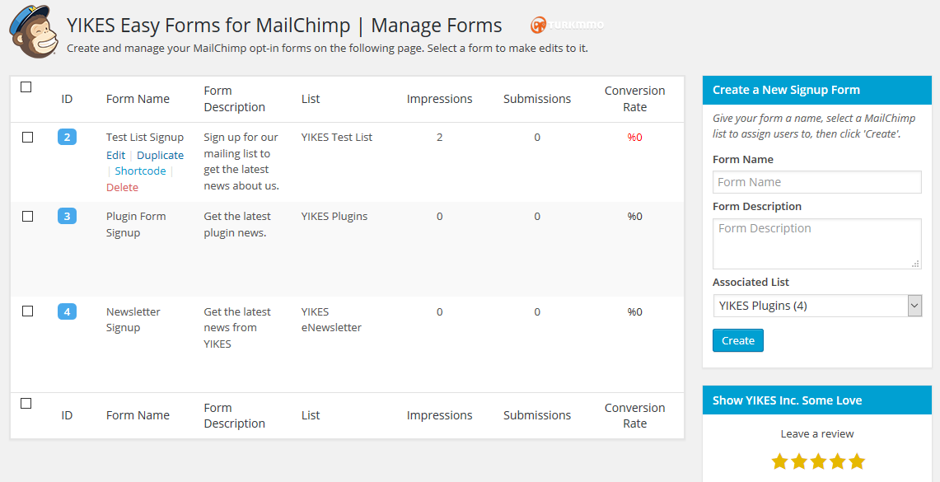This screenshot has height=482, width=940.
Task: Focus the Form Name input field
Action: coord(817,182)
